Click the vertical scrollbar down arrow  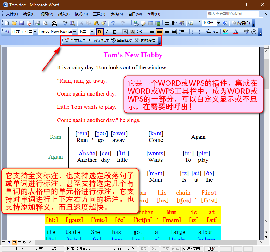266,221
